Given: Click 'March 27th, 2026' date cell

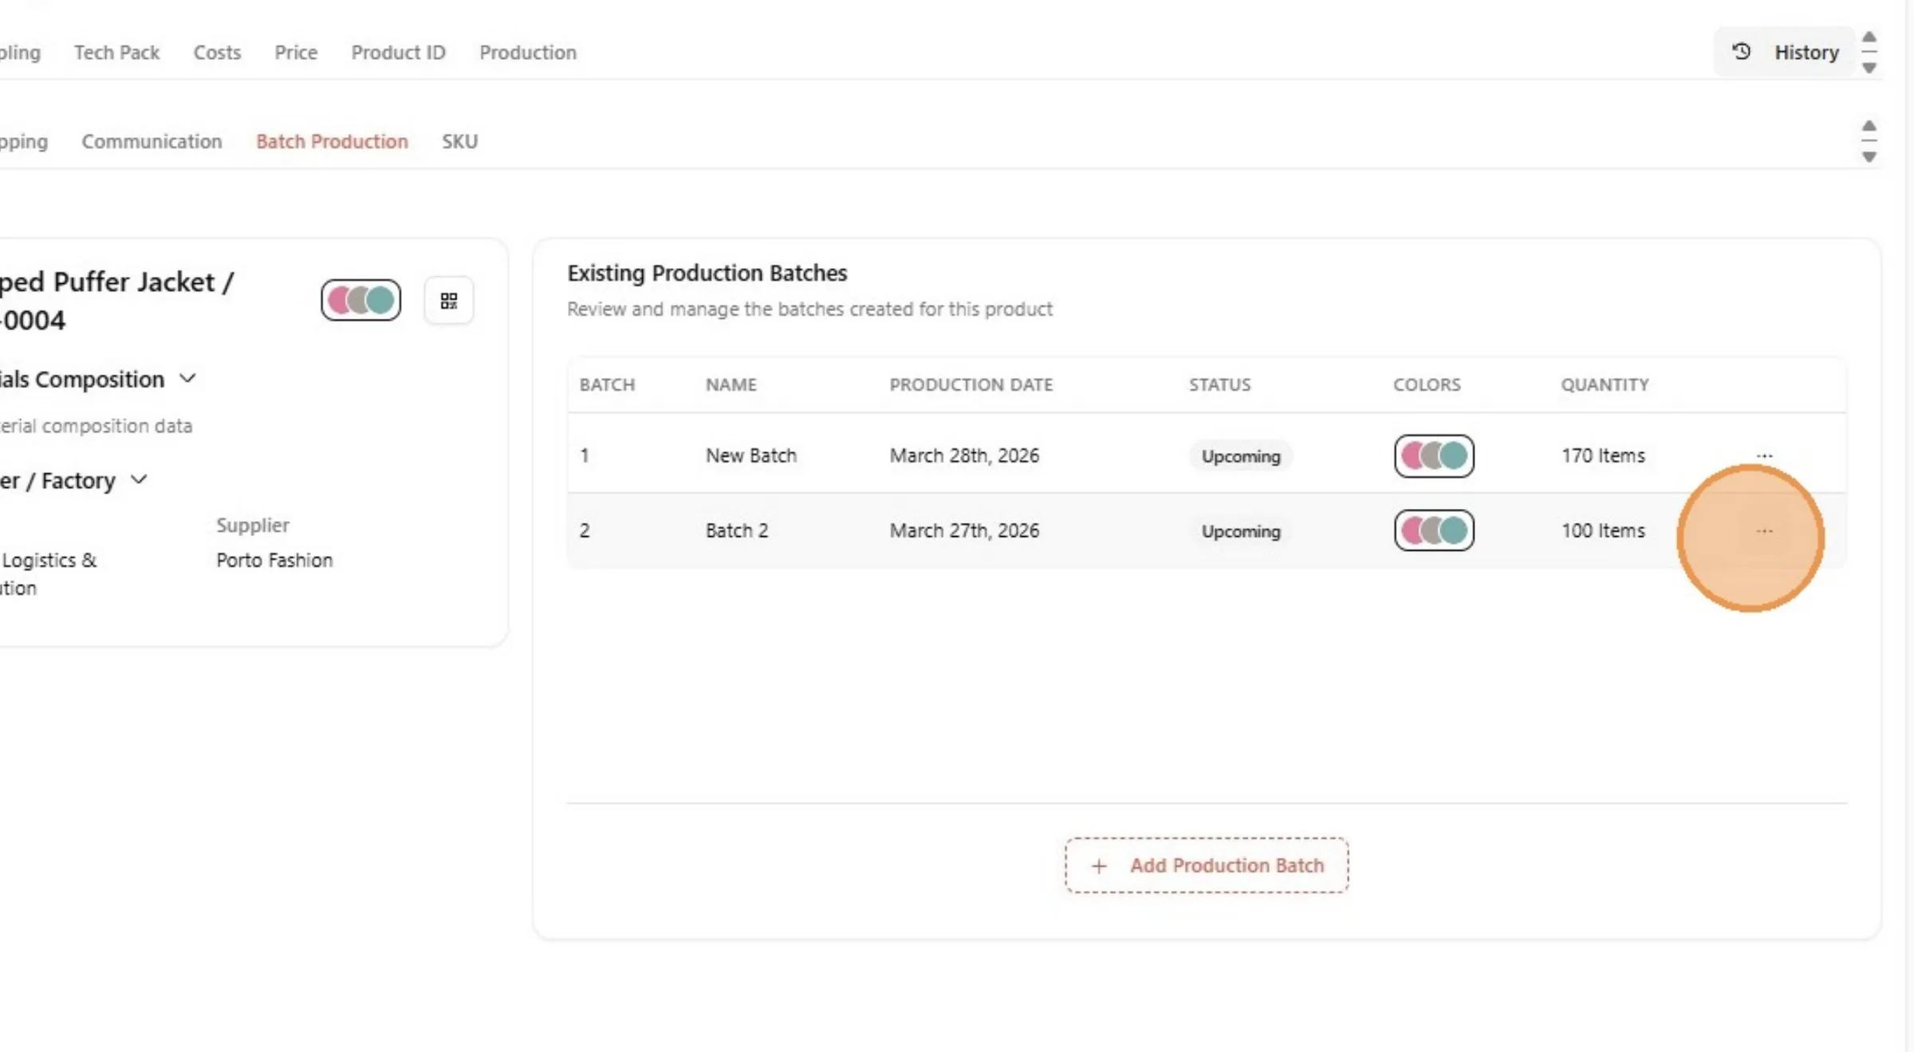Looking at the screenshot, I should [964, 530].
